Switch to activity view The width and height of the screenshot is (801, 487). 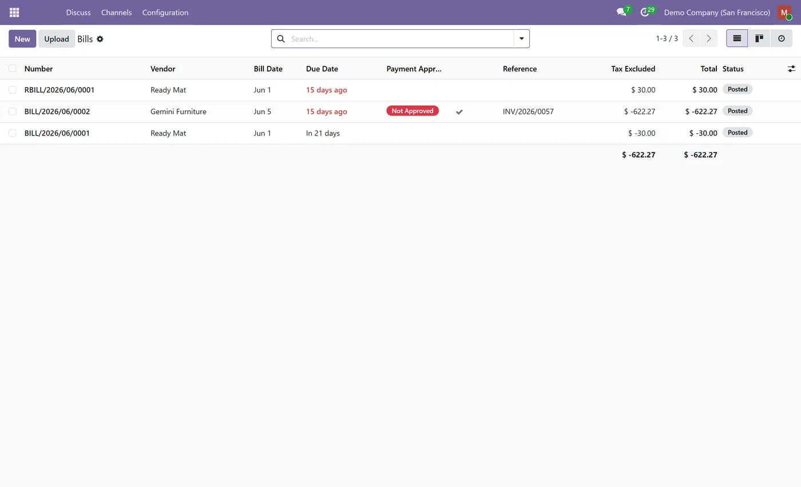[x=782, y=38]
